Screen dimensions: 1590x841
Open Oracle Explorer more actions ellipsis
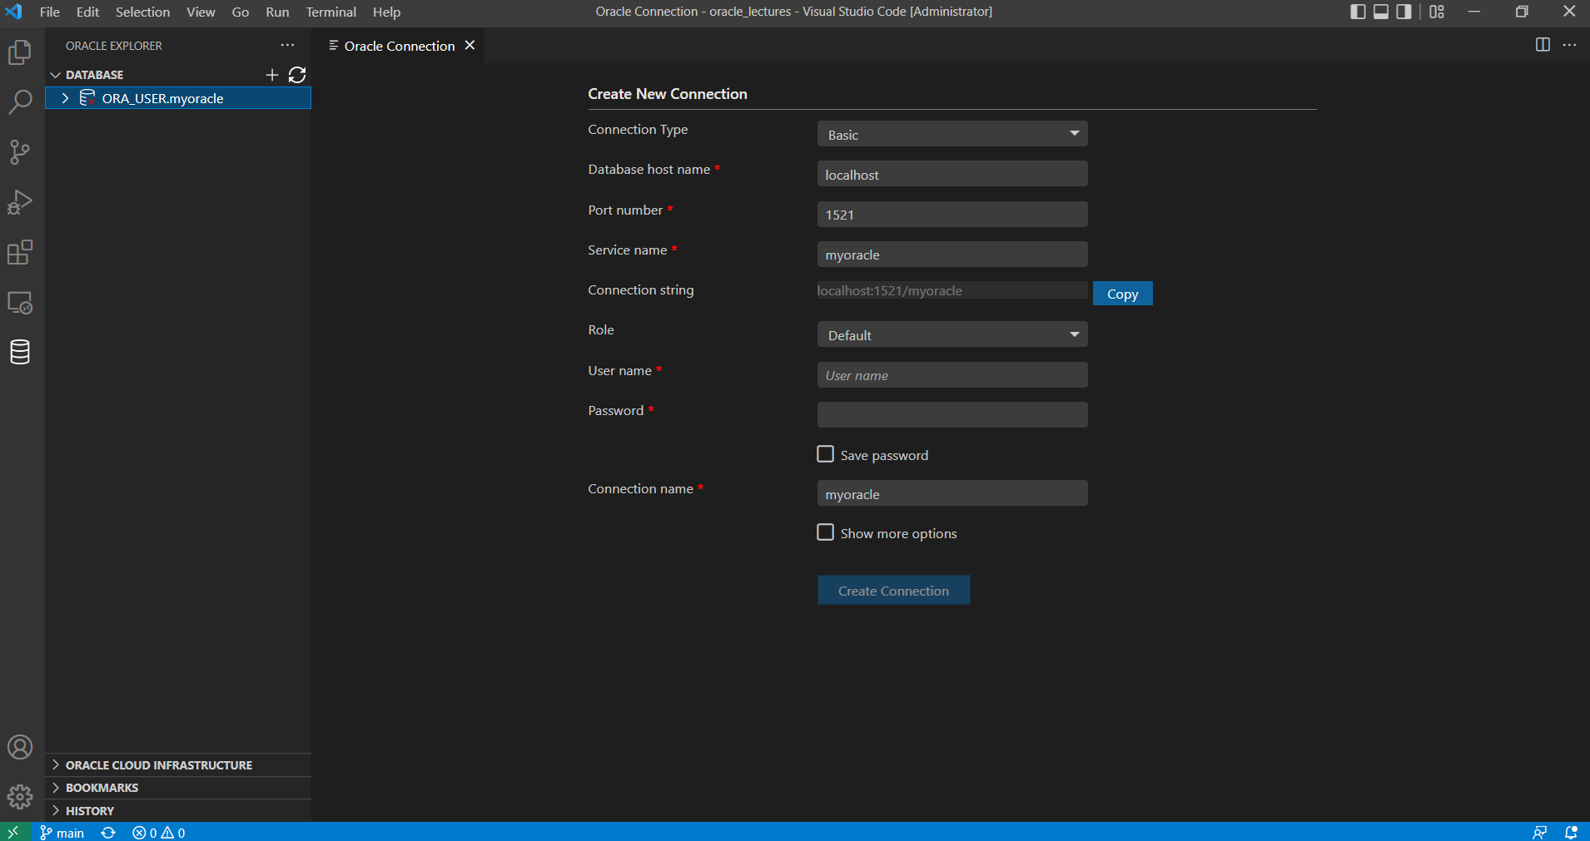287,45
